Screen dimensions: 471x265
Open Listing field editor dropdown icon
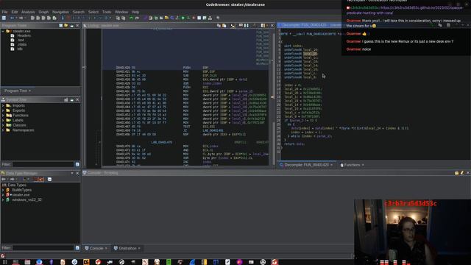click(x=263, y=26)
